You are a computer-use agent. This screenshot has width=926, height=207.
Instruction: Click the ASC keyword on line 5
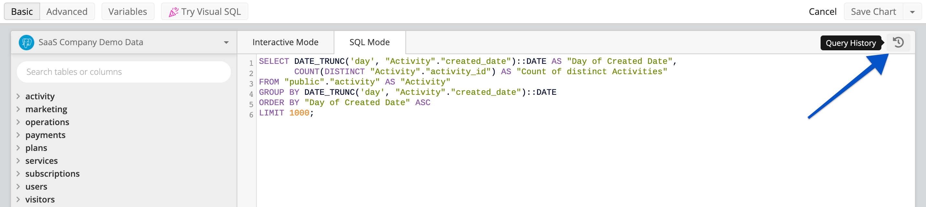[x=423, y=103]
